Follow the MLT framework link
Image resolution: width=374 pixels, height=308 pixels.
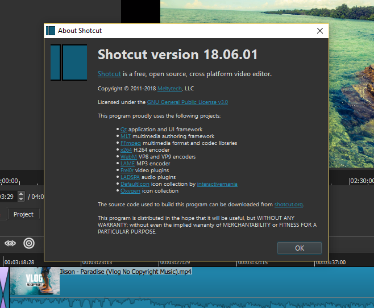[126, 136]
